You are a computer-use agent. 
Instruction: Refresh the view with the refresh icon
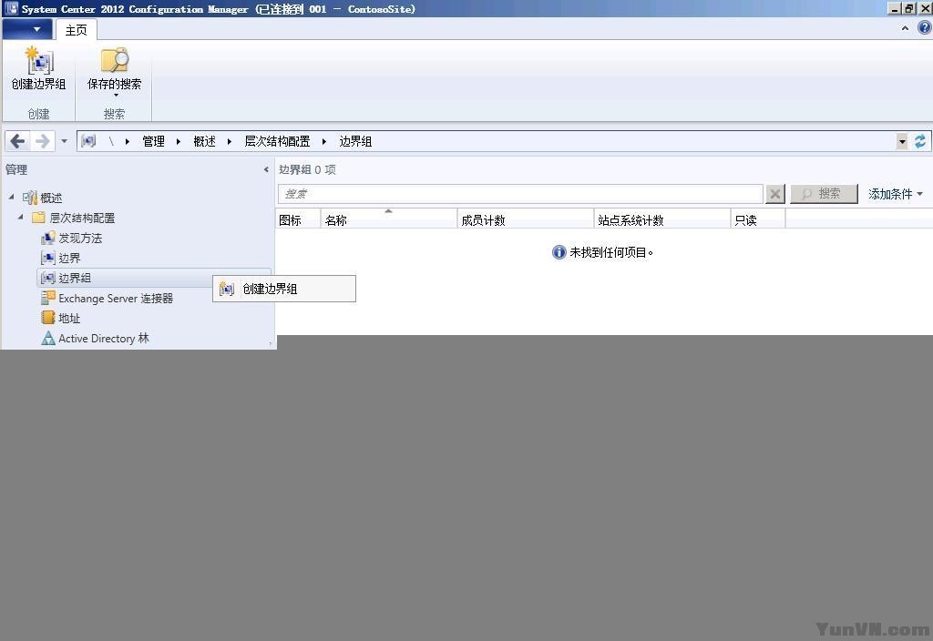[920, 141]
